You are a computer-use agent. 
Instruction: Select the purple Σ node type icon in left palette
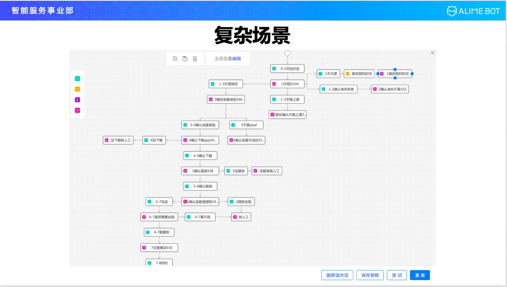tap(77, 99)
